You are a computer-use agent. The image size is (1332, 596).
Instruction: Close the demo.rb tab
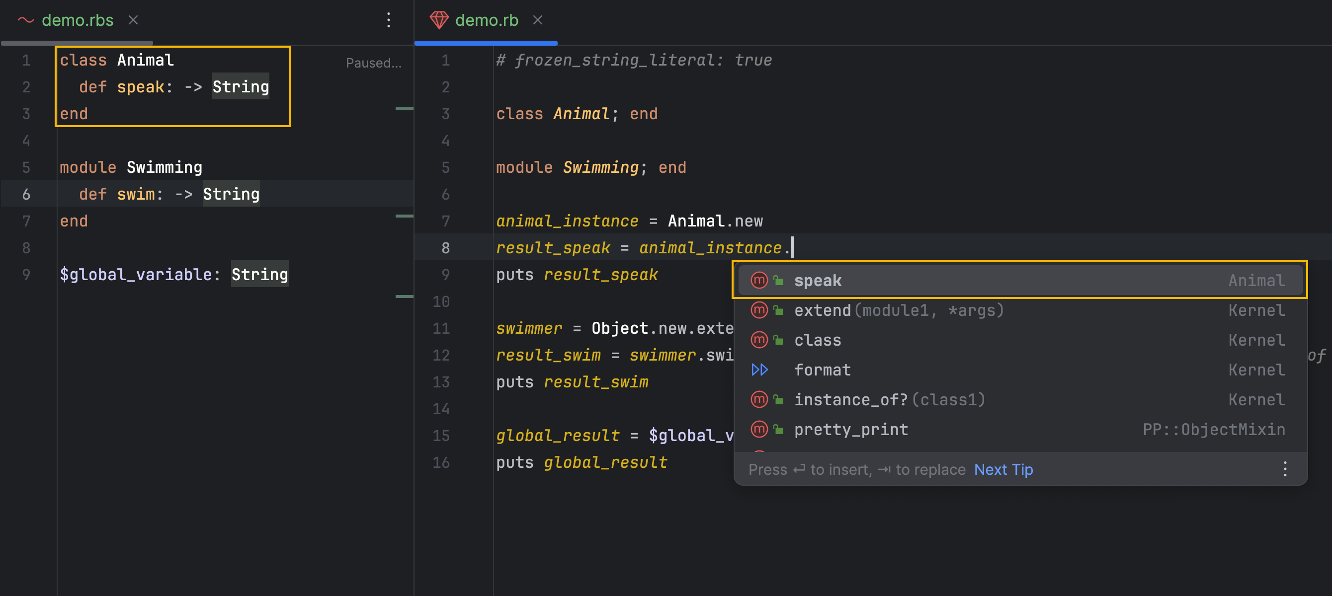[x=537, y=20]
